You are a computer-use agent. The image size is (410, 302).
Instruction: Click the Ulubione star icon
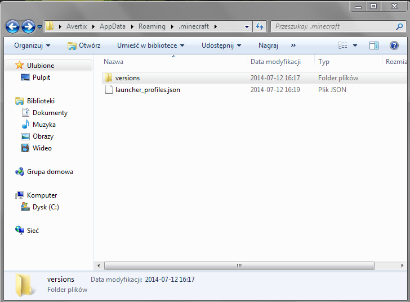click(19, 65)
